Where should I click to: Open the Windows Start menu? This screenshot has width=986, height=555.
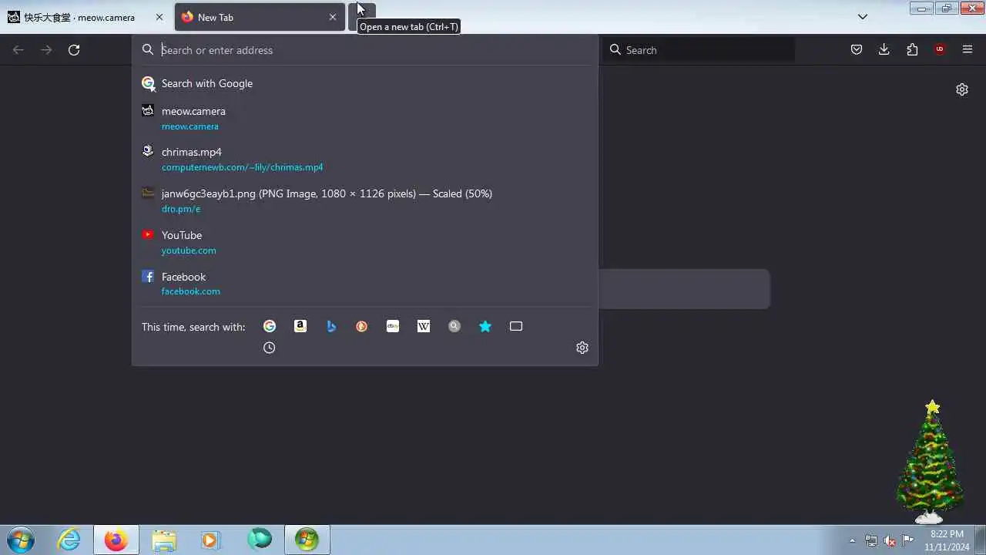point(20,540)
